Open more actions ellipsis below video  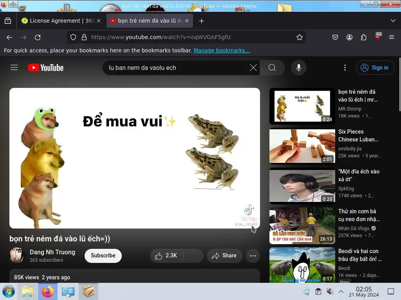[253, 255]
